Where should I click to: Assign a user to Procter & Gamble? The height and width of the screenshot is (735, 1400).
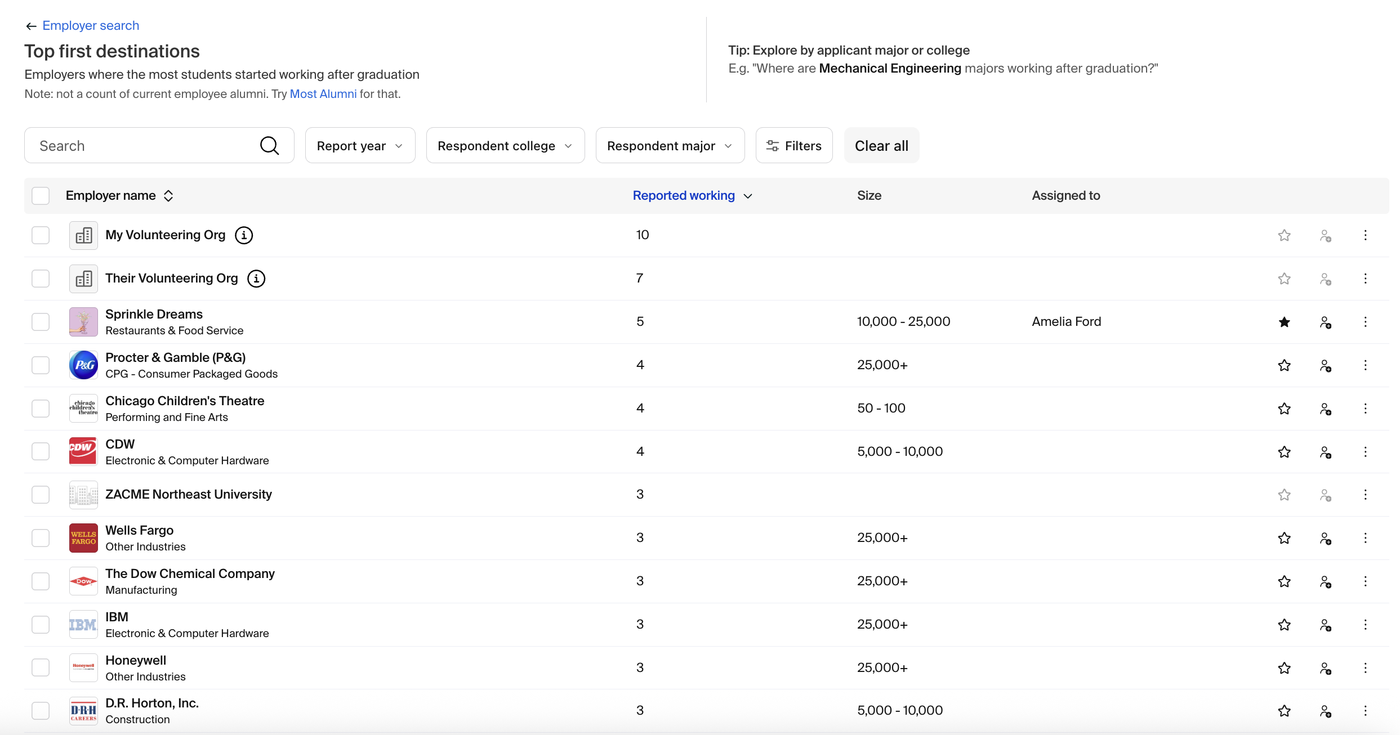(1326, 365)
